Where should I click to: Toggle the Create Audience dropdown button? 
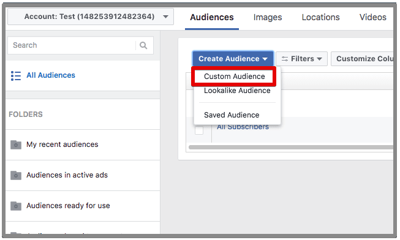coord(233,59)
